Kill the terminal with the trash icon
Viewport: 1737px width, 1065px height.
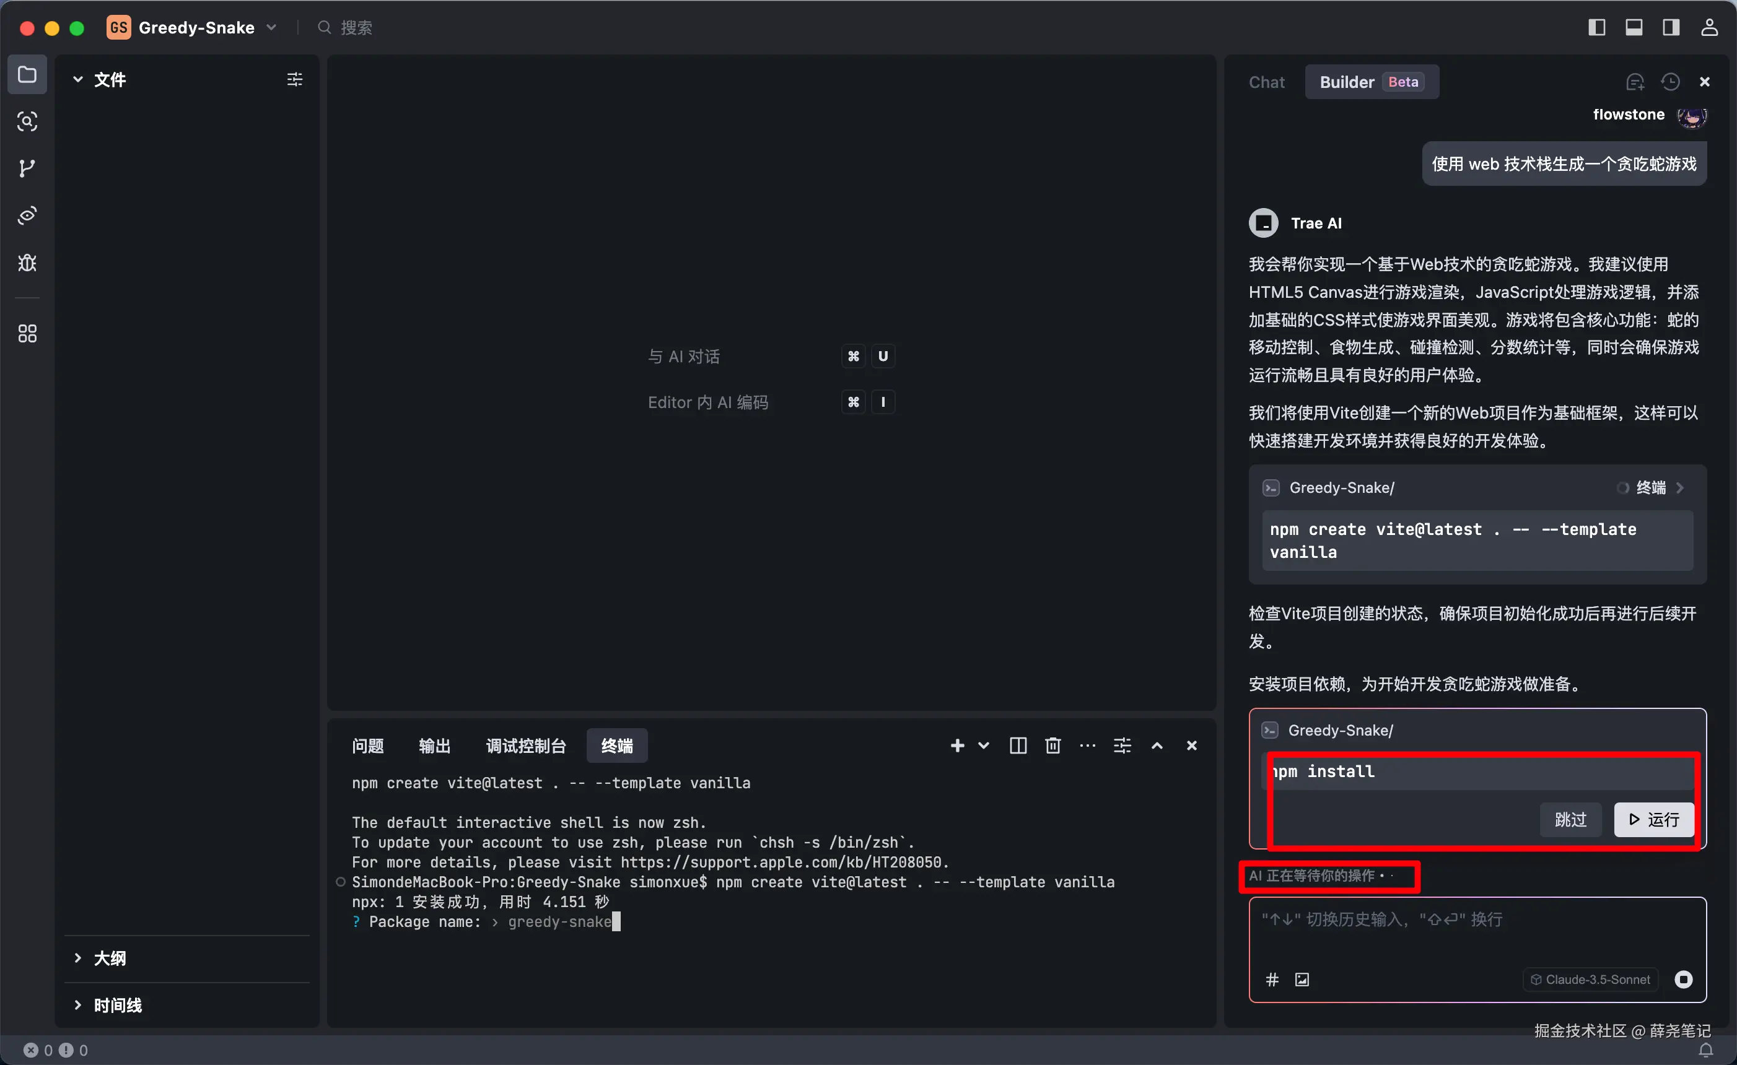pos(1052,745)
